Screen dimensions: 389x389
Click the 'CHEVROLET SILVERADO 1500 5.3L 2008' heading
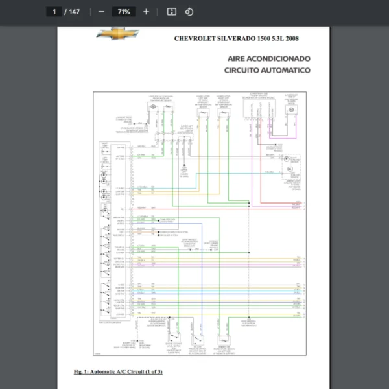[237, 38]
